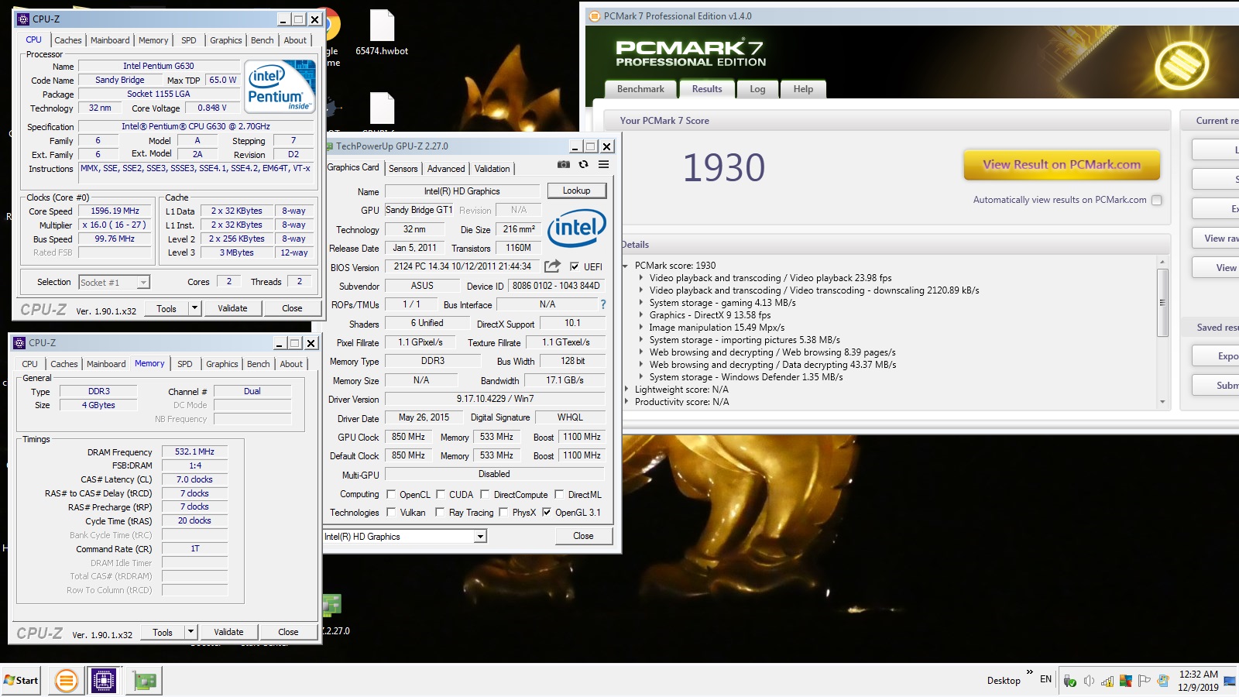1239x697 pixels.
Task: Toggle the OpenCL checkbox
Action: 390,494
